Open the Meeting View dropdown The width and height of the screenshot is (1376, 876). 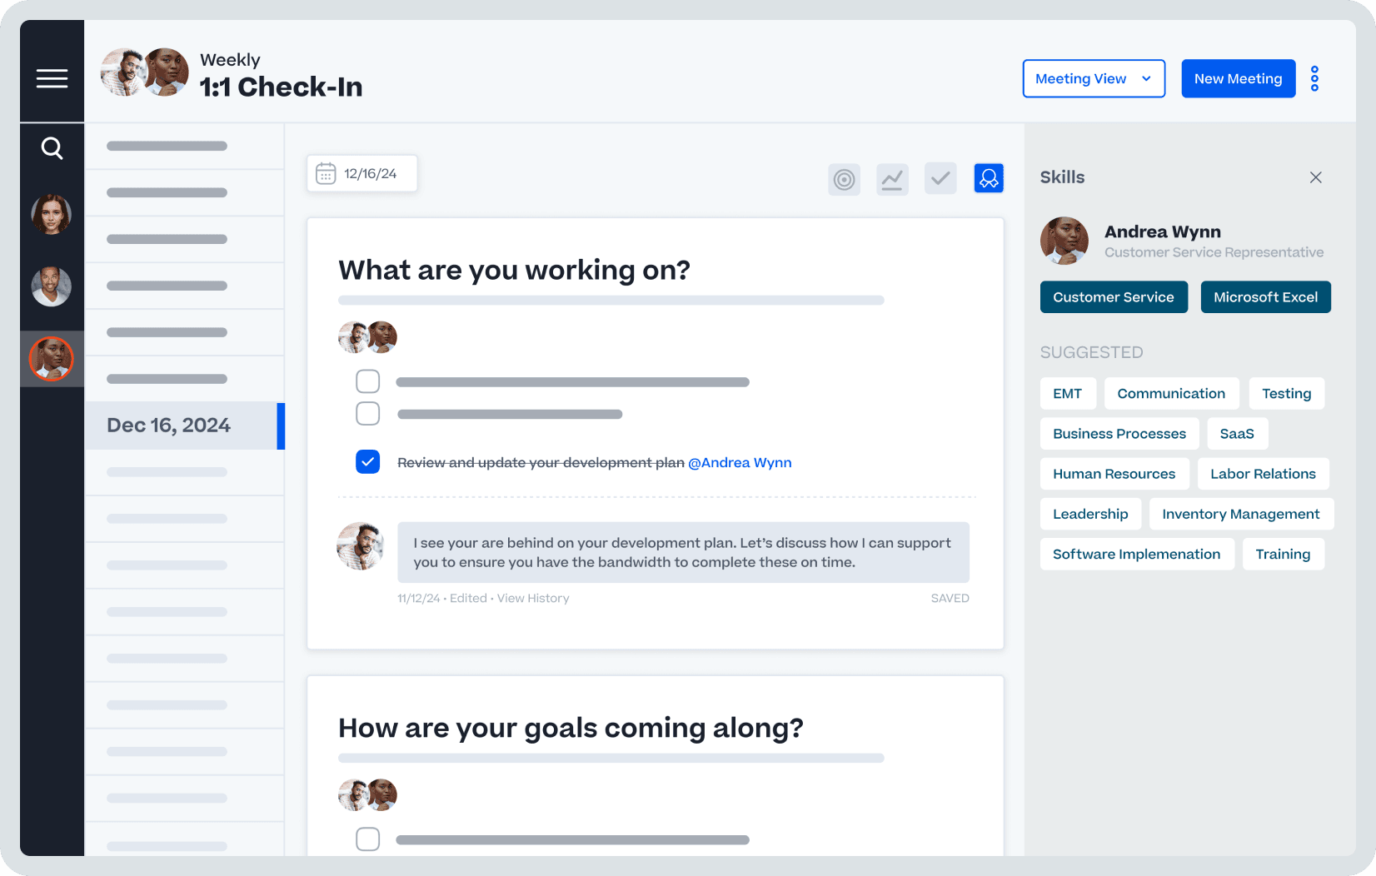[1094, 78]
